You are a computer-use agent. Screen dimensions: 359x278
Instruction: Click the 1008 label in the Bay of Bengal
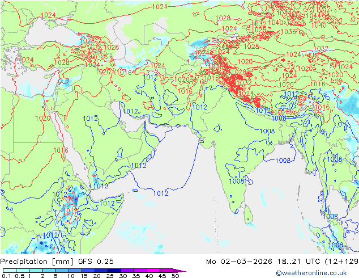(x=283, y=161)
